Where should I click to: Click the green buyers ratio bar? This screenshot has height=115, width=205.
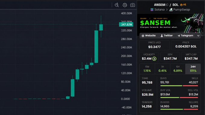point(172,109)
